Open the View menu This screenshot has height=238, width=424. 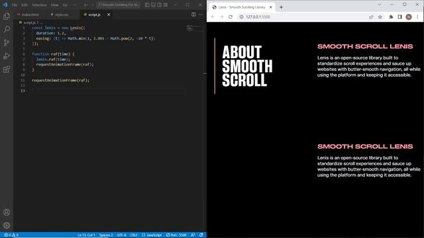point(54,5)
